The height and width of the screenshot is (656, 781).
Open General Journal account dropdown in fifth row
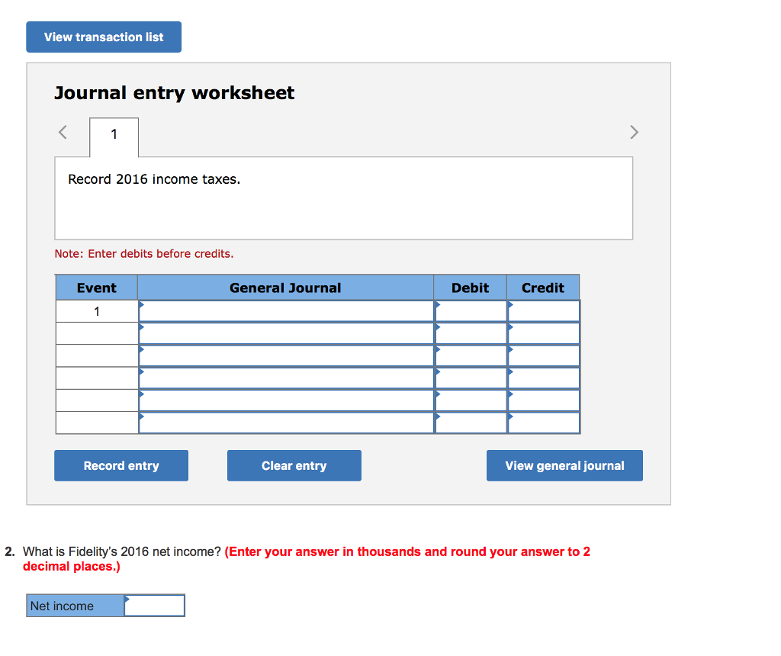coord(286,400)
